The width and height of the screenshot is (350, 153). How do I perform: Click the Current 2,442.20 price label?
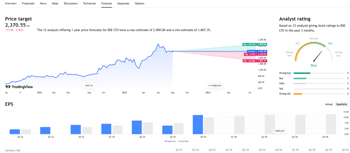point(257,51)
